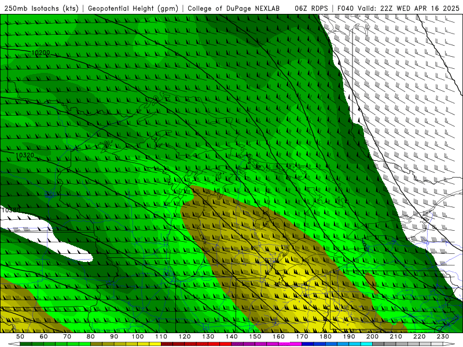Click the left arrow end of color bar
Viewport: 463px width, 347px height.
[14, 344]
